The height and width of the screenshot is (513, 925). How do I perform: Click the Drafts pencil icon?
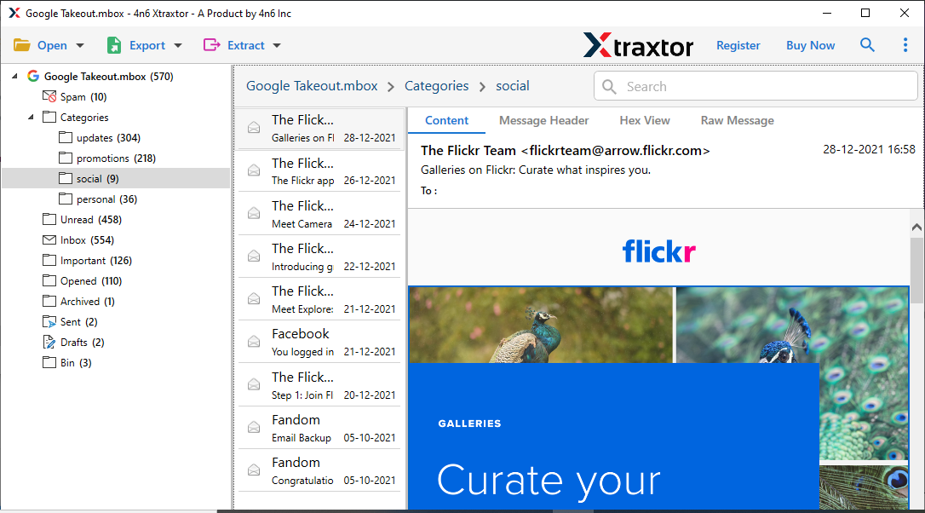49,342
